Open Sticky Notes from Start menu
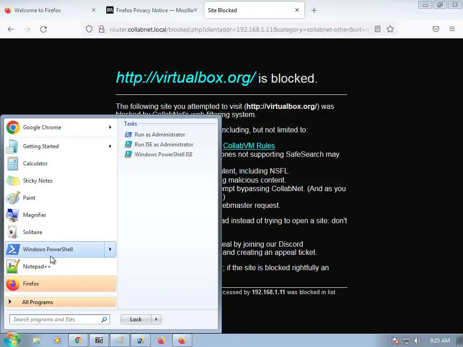The image size is (463, 347). 61,181
